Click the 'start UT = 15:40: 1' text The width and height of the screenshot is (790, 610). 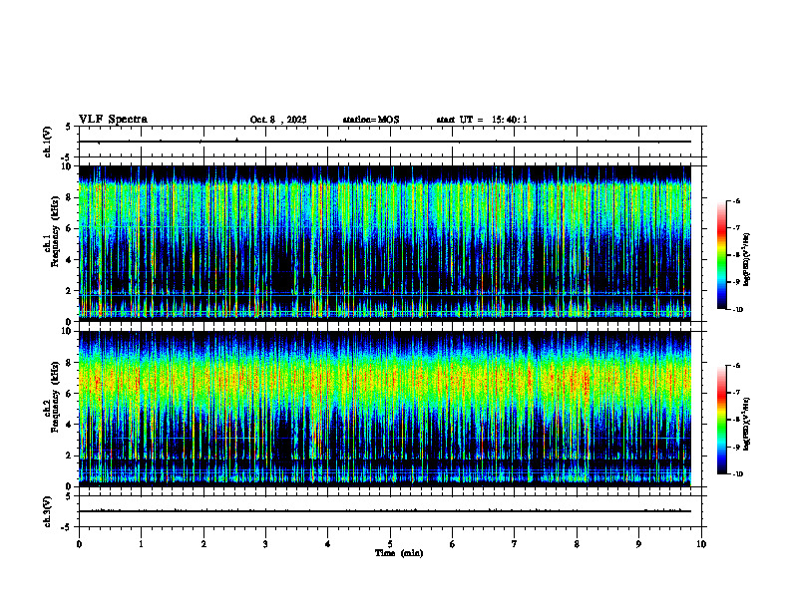click(x=482, y=120)
